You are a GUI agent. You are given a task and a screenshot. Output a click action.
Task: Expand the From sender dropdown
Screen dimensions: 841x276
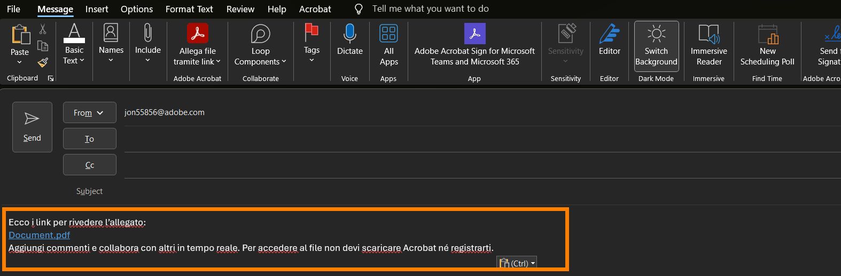(x=89, y=112)
